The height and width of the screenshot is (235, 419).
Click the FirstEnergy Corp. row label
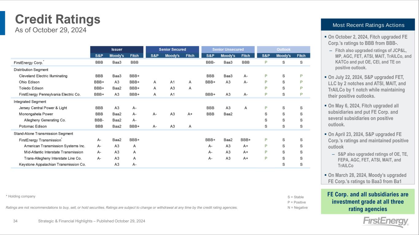(28, 62)
